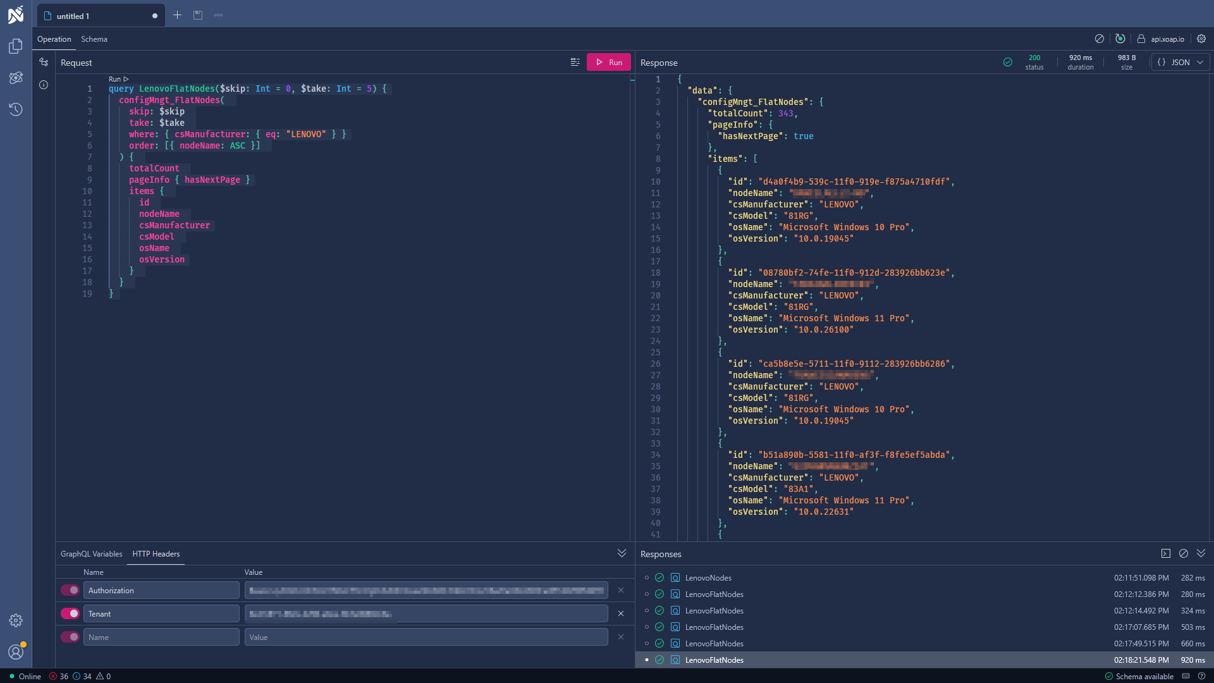Refresh the schema using the reload icon
Viewport: 1214px width, 683px height.
(1120, 39)
